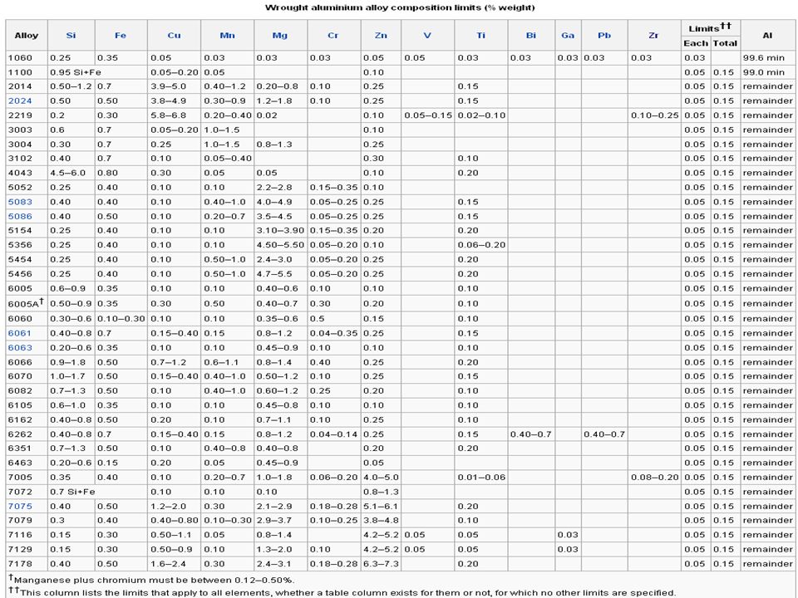Open the Bi column header link
The width and height of the screenshot is (798, 598).
click(x=531, y=35)
